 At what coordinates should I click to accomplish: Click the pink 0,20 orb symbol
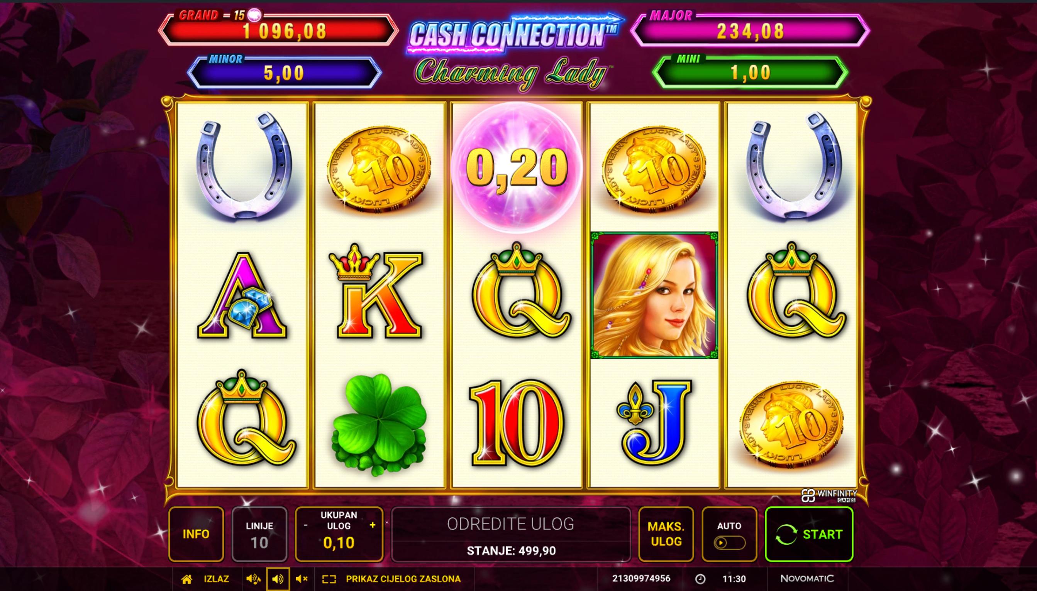click(517, 167)
